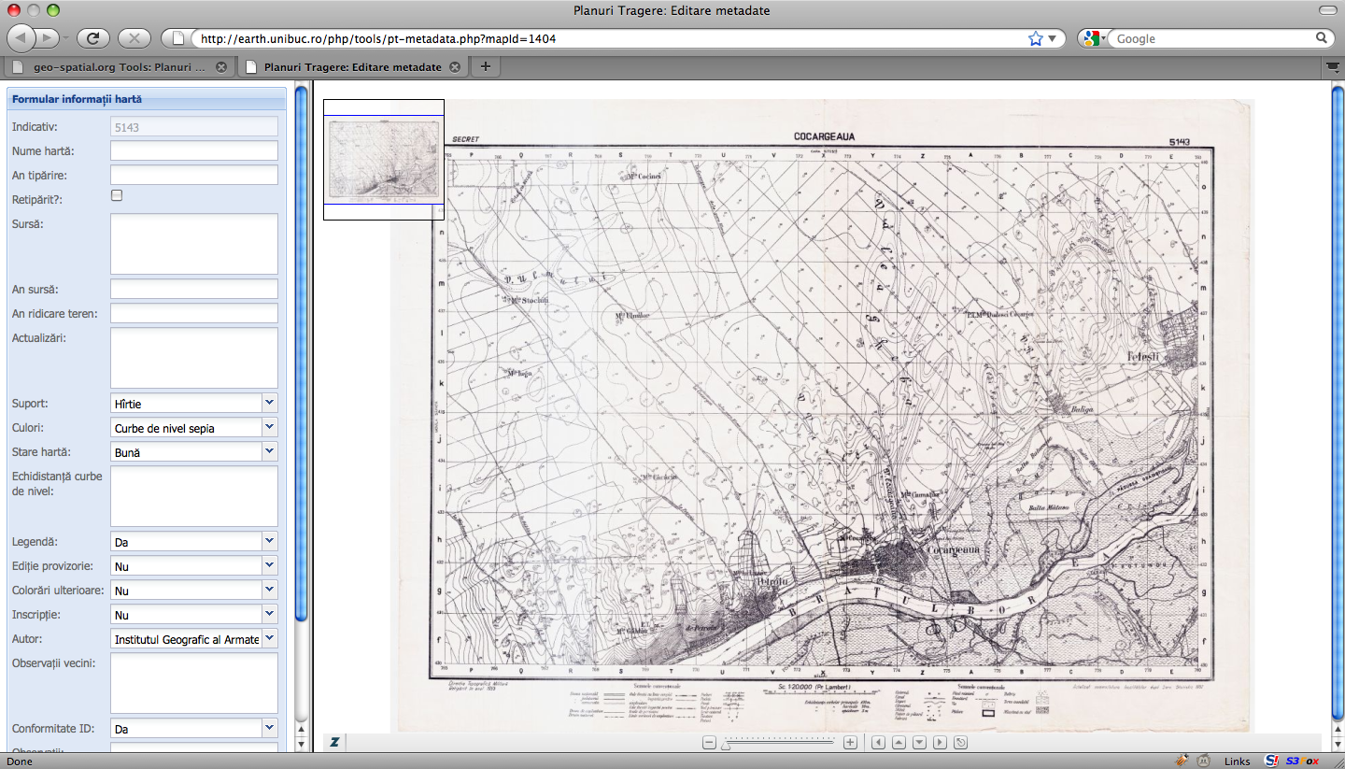Open the bookmark star dropdown arrow
This screenshot has height=769, width=1345.
(x=1052, y=38)
